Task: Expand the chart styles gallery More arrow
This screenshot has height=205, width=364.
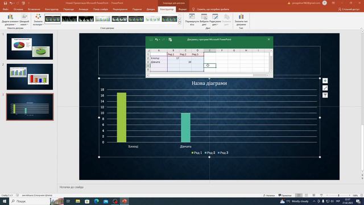Action: 180,23
